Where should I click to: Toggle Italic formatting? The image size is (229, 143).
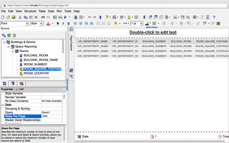click(63, 24)
